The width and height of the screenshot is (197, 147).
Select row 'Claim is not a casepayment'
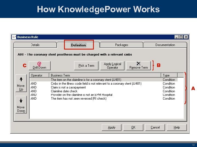(104, 87)
